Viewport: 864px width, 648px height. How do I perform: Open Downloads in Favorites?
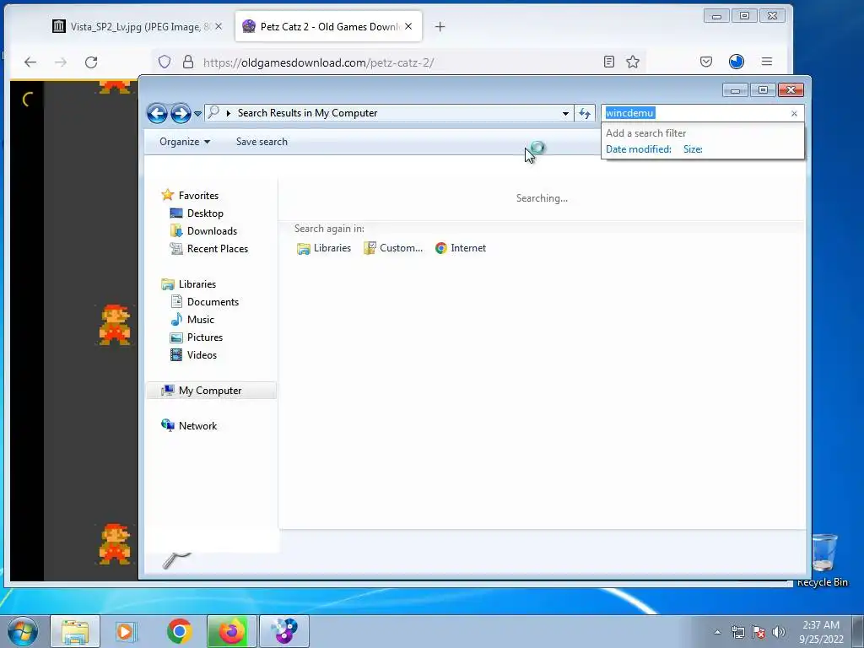tap(212, 231)
